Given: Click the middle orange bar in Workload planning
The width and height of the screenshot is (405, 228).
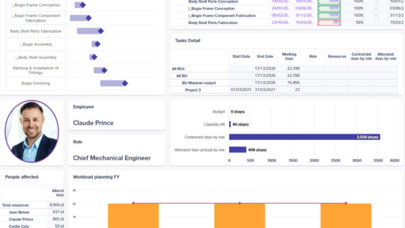Looking at the screenshot, I should (240, 216).
